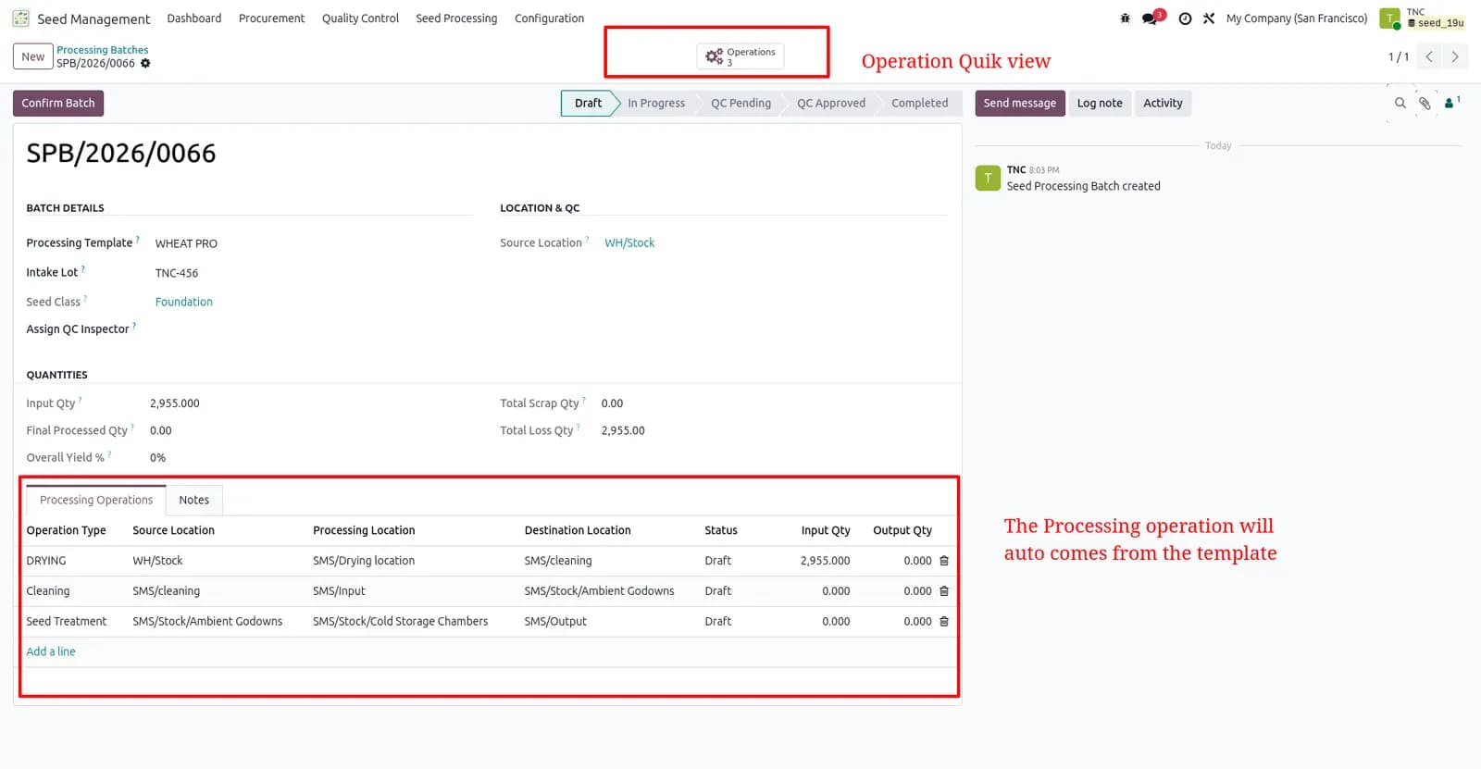Image resolution: width=1481 pixels, height=769 pixels.
Task: Show the followers icon in chatter
Action: point(1451,103)
